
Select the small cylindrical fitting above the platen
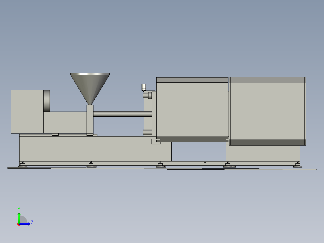point(144,87)
